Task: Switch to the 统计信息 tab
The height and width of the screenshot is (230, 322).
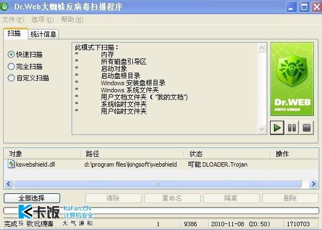Action: [43, 34]
